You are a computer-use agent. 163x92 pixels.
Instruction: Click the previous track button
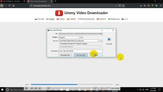tap(32, 88)
